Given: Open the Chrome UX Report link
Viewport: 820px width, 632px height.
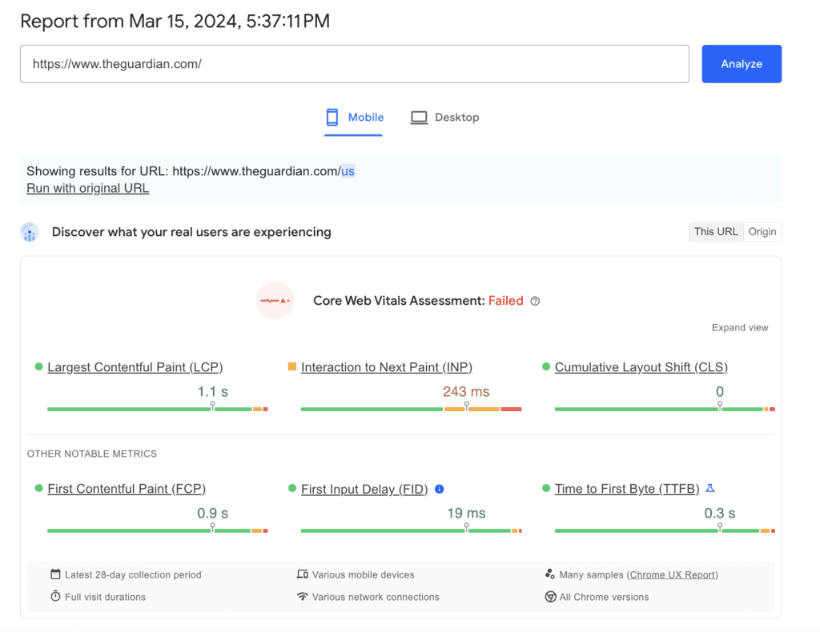Looking at the screenshot, I should 672,574.
